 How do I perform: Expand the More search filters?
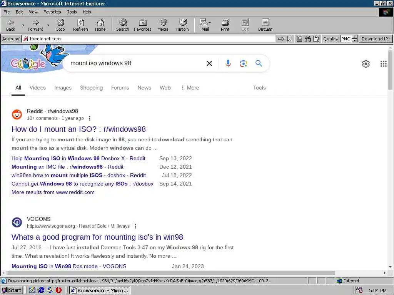[190, 88]
